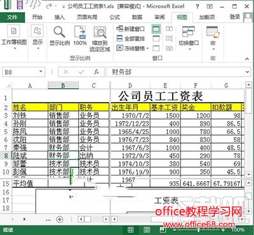Click in the formula bar showing 财务部
Image resolution: width=254 pixels, height=235 pixels.
[x=178, y=72]
